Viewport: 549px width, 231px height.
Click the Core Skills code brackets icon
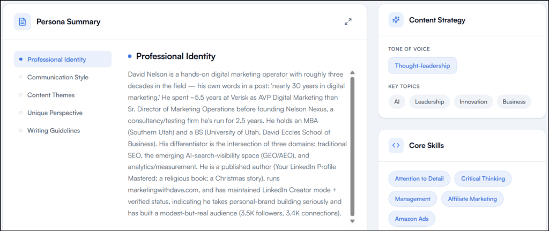[396, 145]
